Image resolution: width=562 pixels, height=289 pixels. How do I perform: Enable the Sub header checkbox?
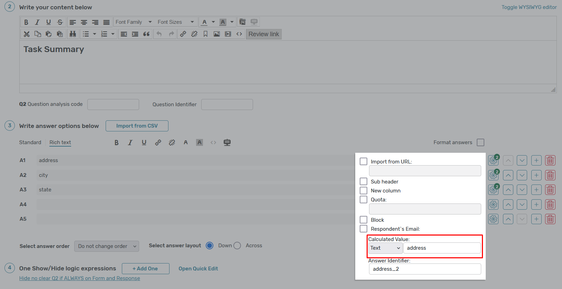click(364, 182)
